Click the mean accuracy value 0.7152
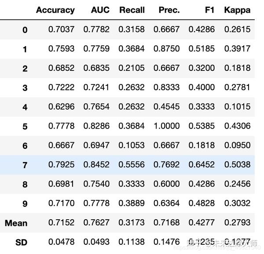Viewport: 264px width, 254px height. [61, 223]
